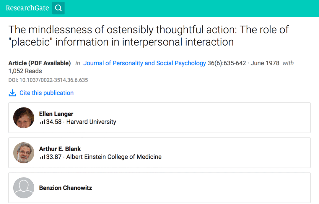Go to the ResearchGate home logo
Viewport: 319px width, 204px height.
coord(27,8)
